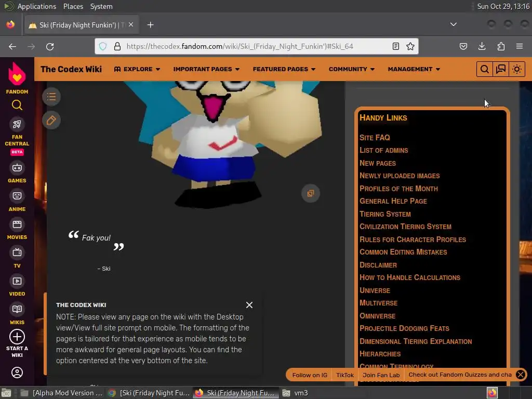Open the extensions puzzle icon
This screenshot has width=532, height=399.
[501, 46]
